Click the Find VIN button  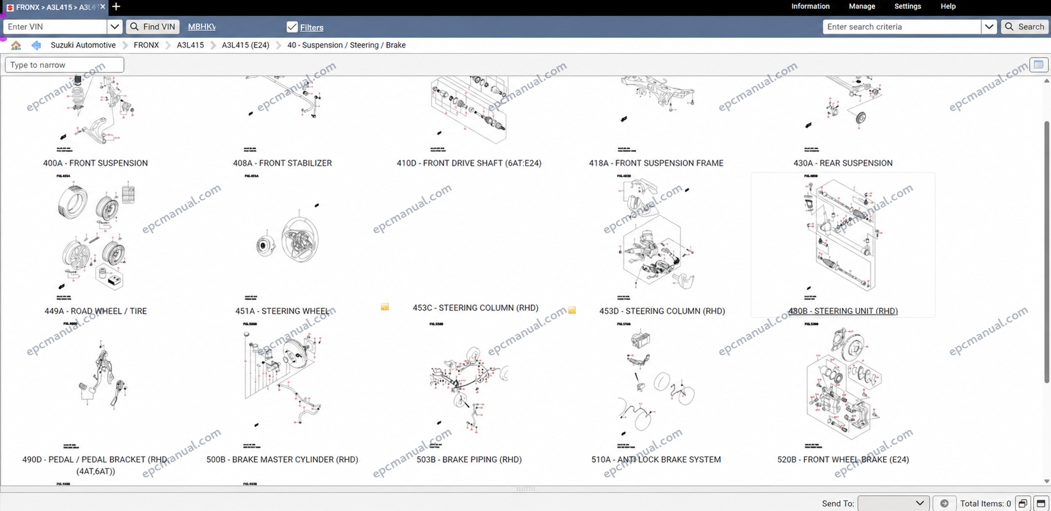click(x=153, y=27)
